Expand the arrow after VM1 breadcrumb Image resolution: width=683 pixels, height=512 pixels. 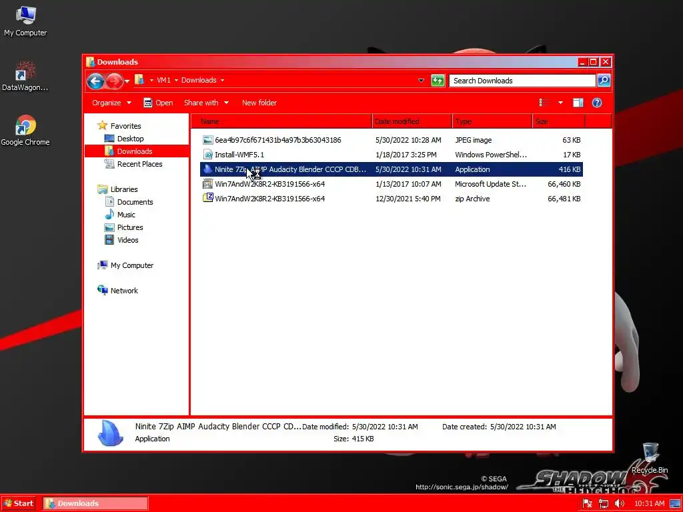pyautogui.click(x=176, y=81)
